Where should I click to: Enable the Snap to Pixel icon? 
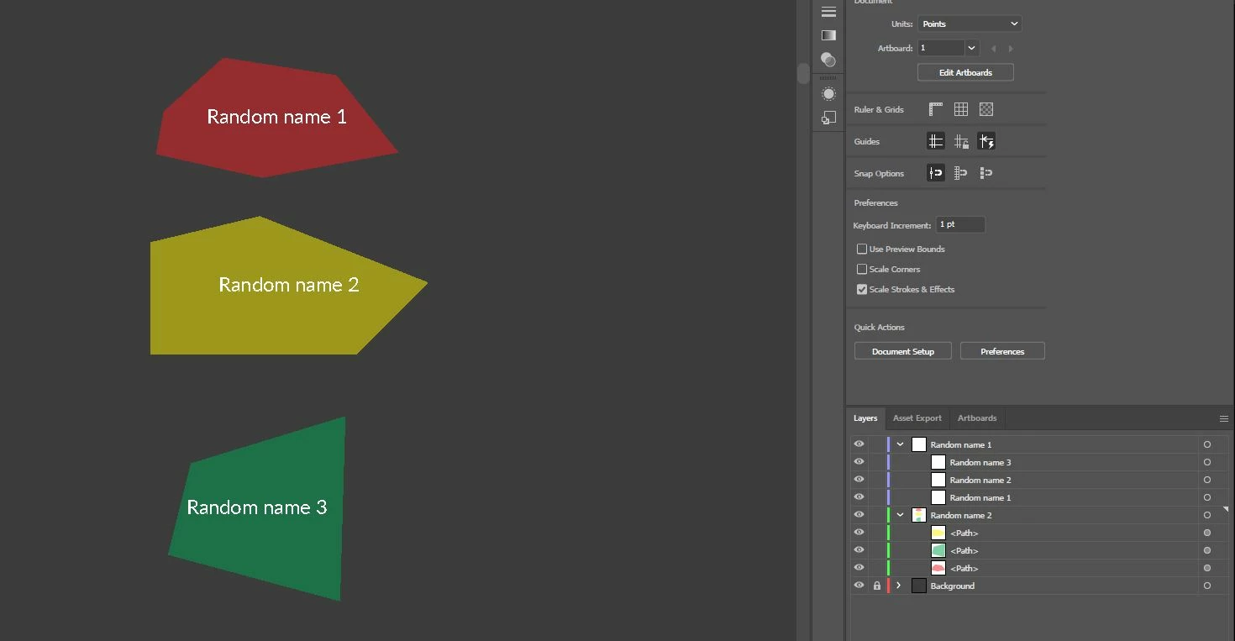click(986, 173)
